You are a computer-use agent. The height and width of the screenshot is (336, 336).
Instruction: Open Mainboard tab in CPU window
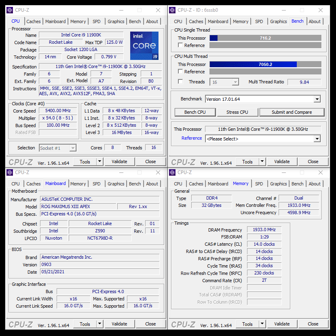pyautogui.click(x=55, y=21)
